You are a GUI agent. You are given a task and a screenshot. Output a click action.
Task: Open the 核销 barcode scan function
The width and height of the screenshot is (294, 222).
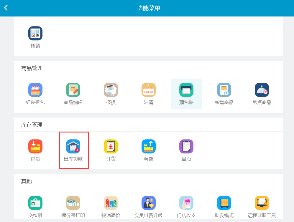point(35,37)
